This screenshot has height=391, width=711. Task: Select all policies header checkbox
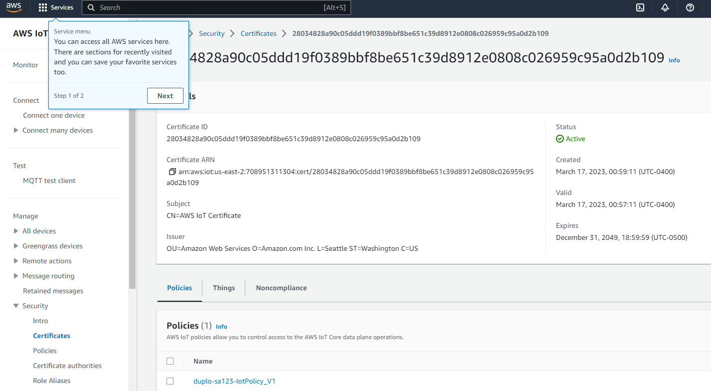170,361
